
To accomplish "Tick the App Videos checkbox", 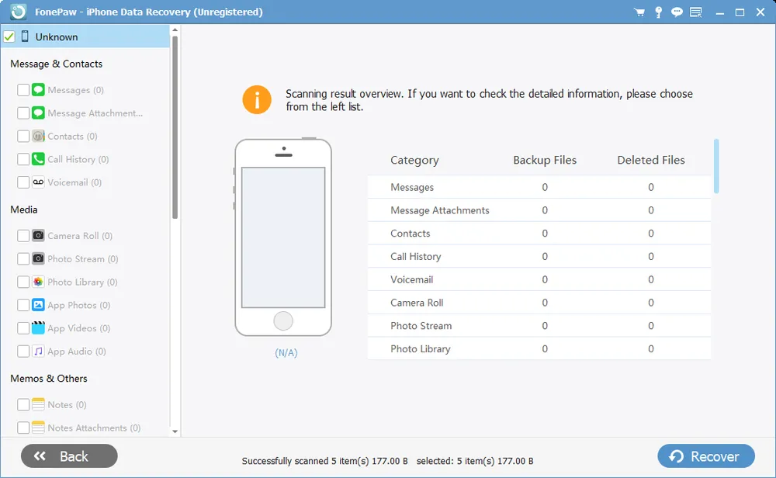I will (x=23, y=327).
